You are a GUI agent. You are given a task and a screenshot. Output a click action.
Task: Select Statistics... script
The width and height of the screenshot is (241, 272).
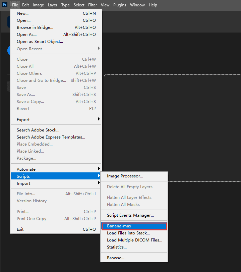pos(134,247)
